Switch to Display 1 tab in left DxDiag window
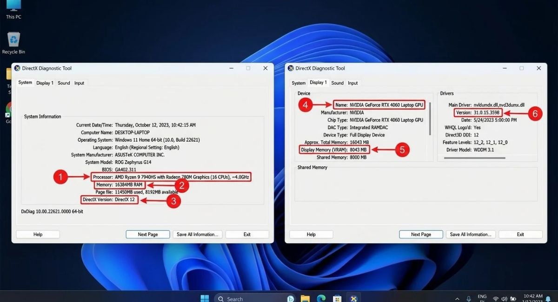 point(45,83)
